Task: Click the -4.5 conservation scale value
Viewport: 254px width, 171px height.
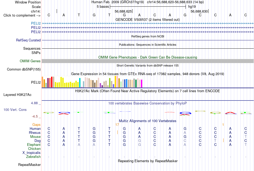Action: [x=35, y=116]
